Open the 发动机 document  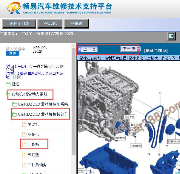(33, 124)
